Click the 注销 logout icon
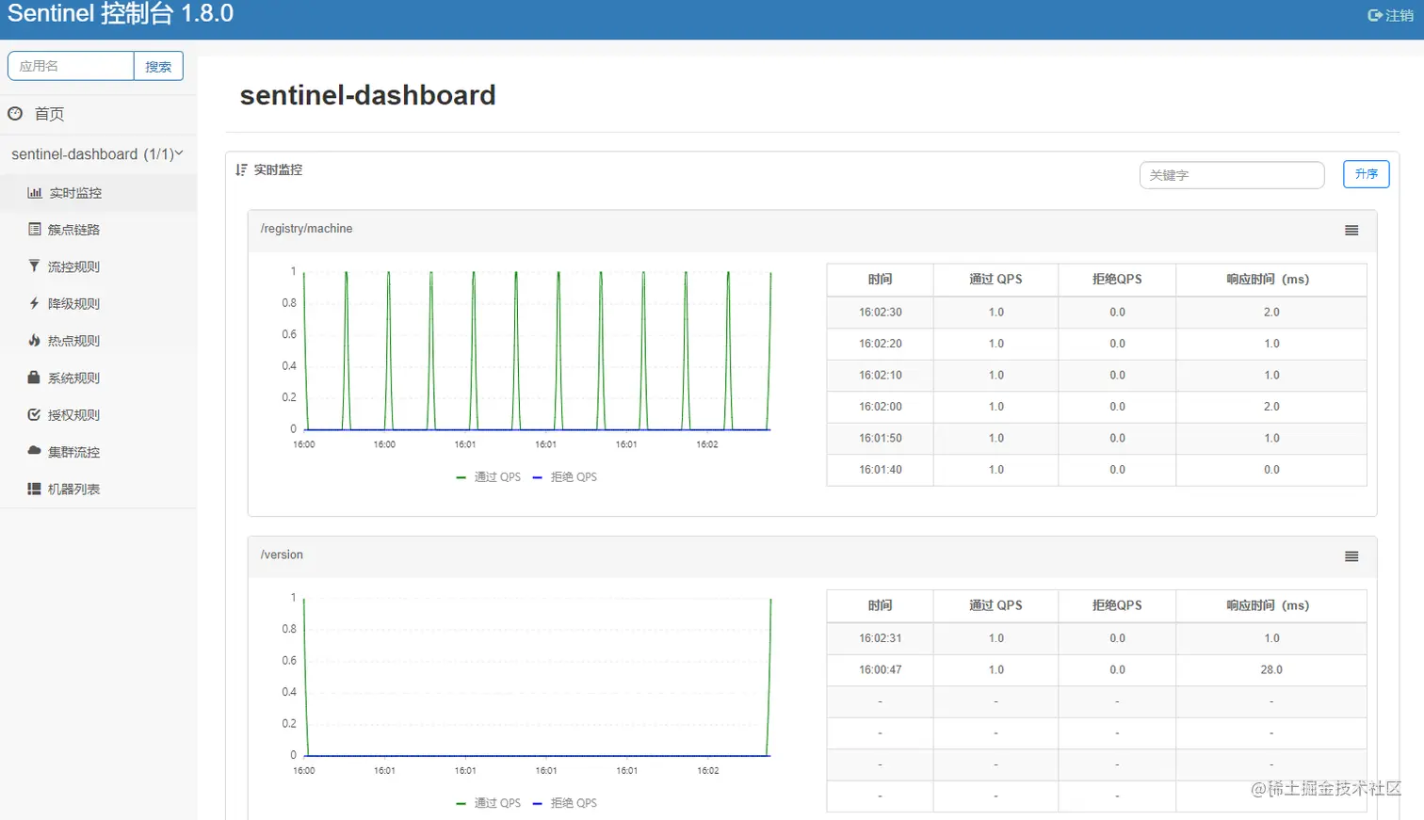This screenshot has height=820, width=1424. (1374, 15)
